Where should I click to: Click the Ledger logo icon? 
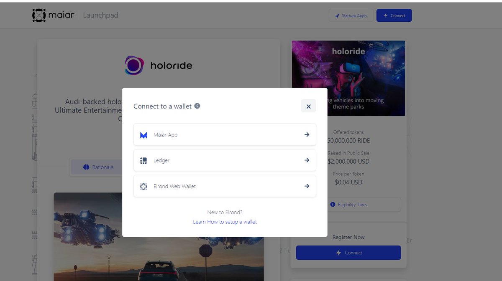(143, 160)
